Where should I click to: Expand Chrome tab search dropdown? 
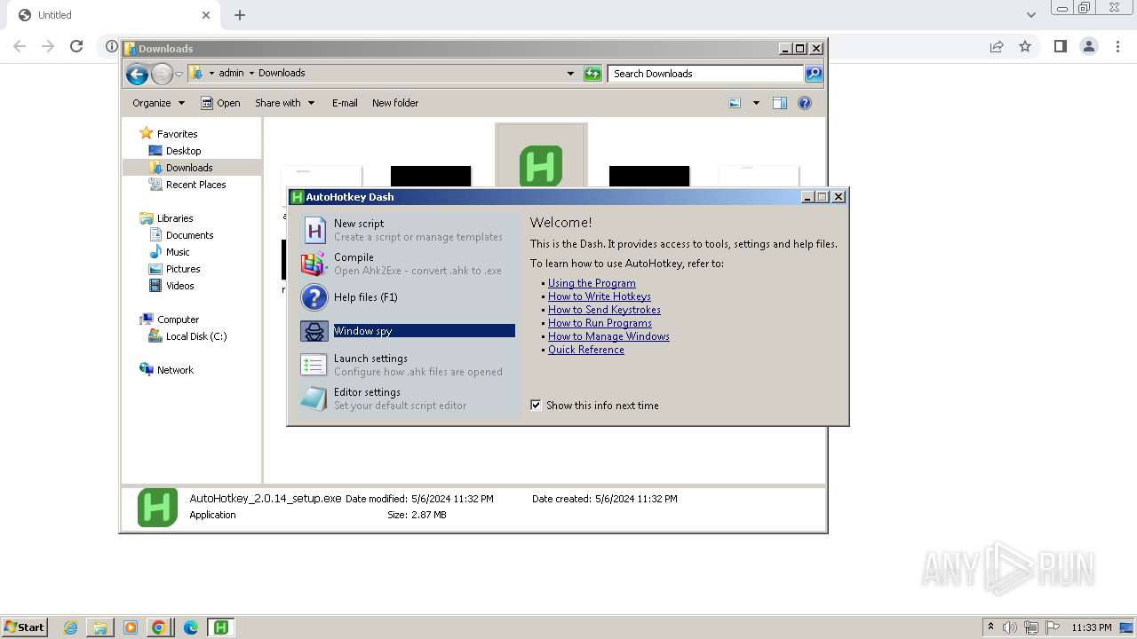tap(1030, 15)
